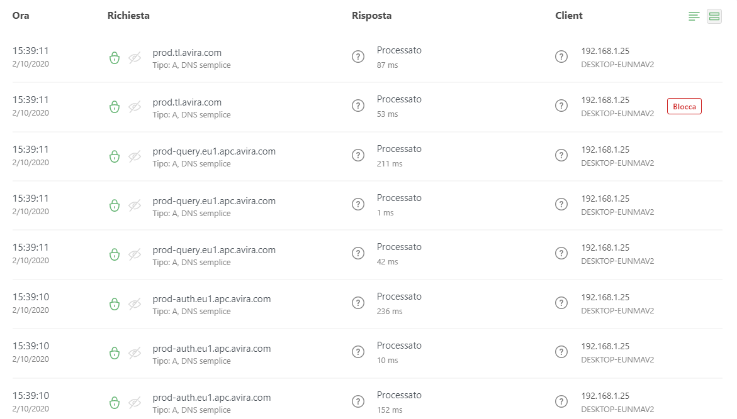Screen dimensions: 737x419
Task: Show response details icon for the 10 ms query
Action: [x=358, y=352]
